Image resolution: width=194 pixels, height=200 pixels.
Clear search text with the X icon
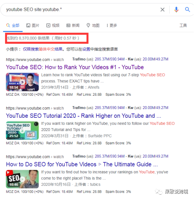point(162,10)
